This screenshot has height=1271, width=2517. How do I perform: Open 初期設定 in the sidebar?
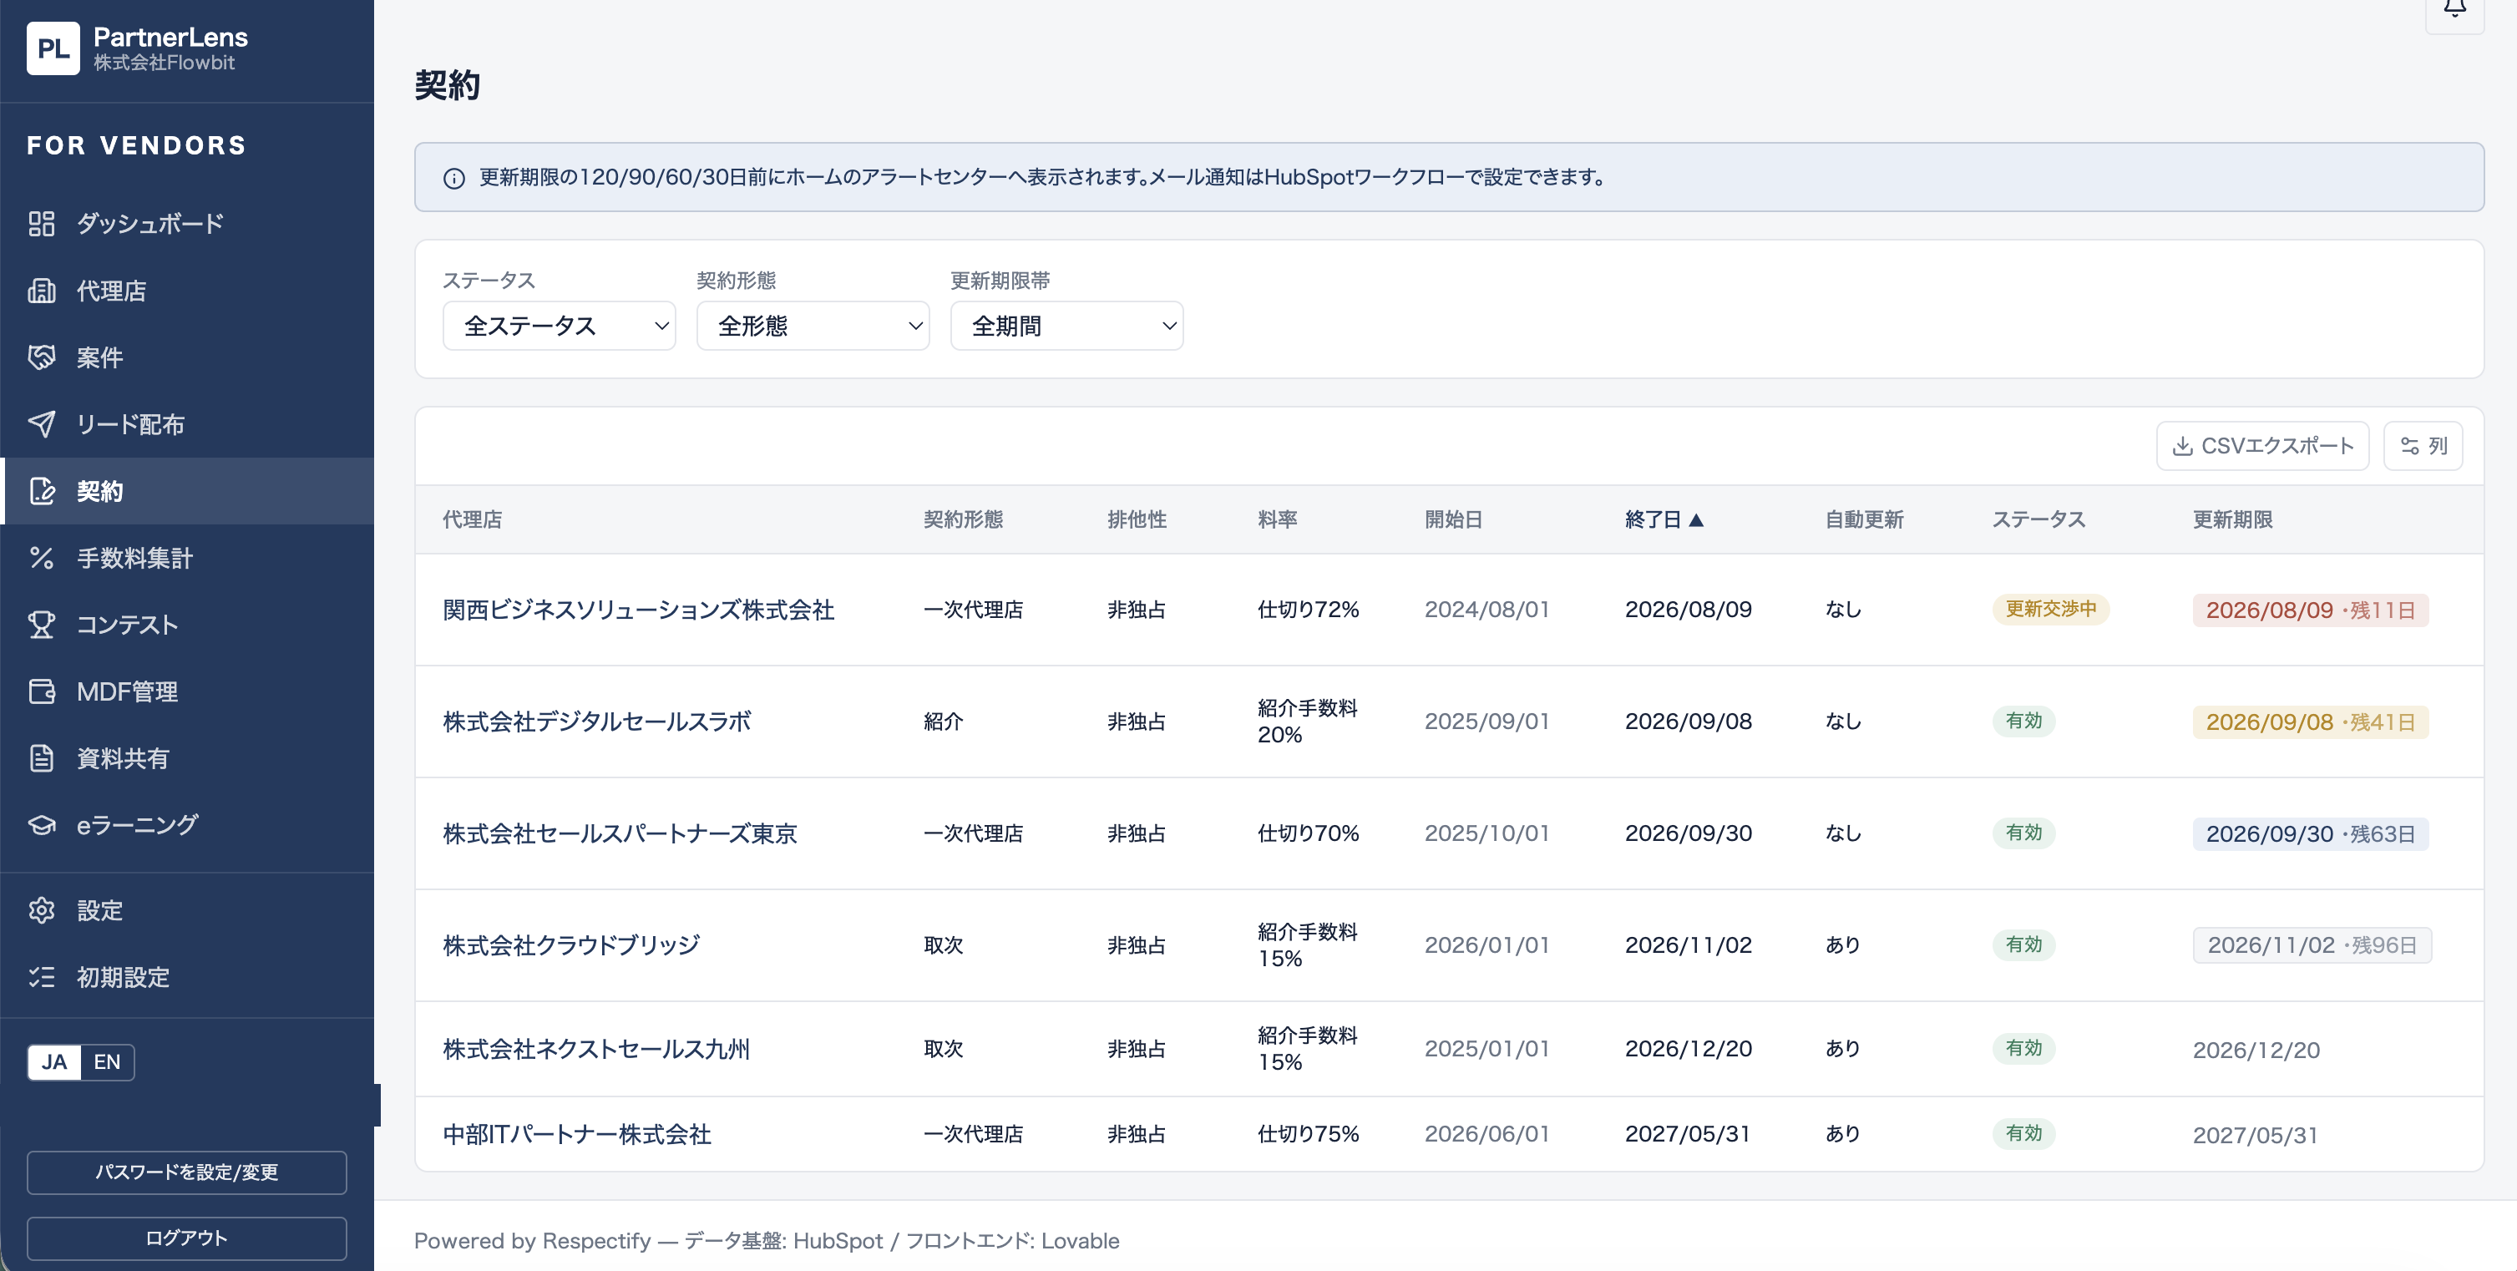186,977
